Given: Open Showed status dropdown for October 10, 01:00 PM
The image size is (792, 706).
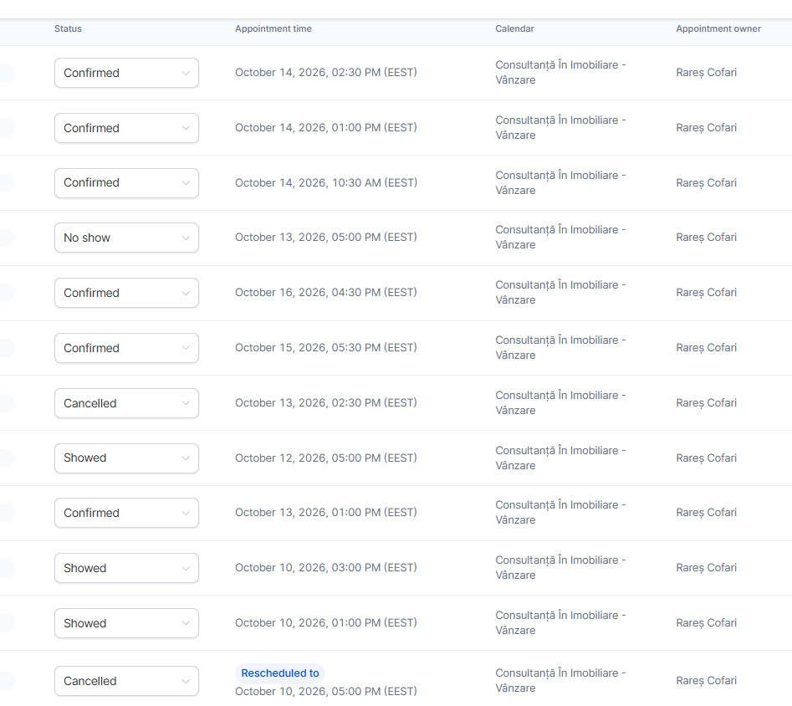Looking at the screenshot, I should coord(126,623).
